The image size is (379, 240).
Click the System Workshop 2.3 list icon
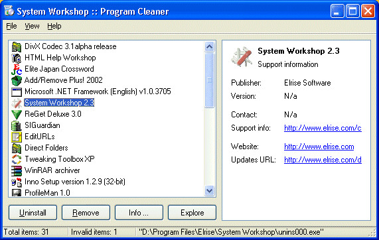click(17, 103)
